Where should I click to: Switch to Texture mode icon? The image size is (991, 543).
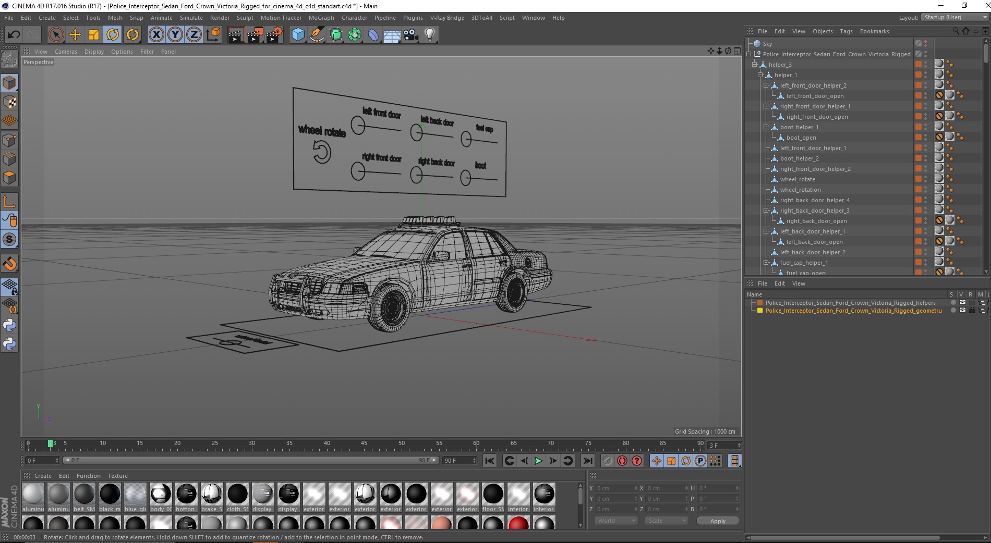coord(9,102)
